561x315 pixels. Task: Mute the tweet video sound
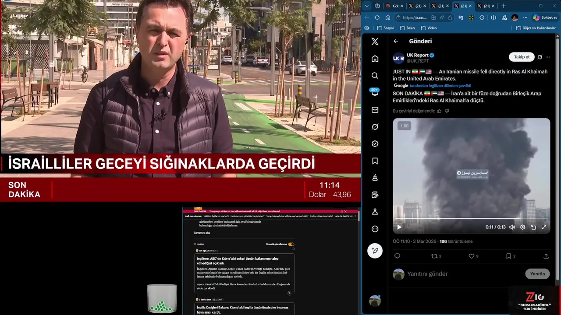[x=512, y=227]
